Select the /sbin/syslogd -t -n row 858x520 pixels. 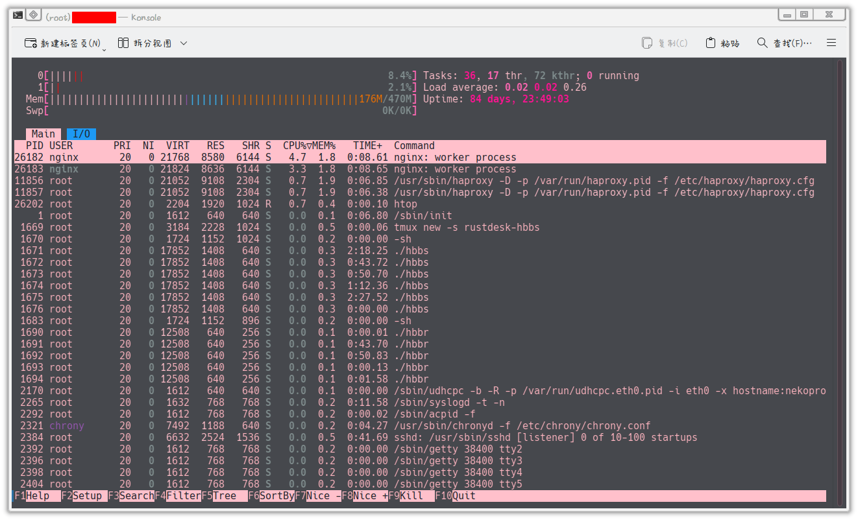[420, 403]
